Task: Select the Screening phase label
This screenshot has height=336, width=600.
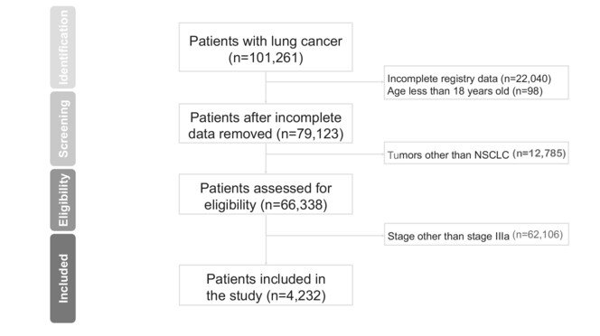Action: (62, 129)
